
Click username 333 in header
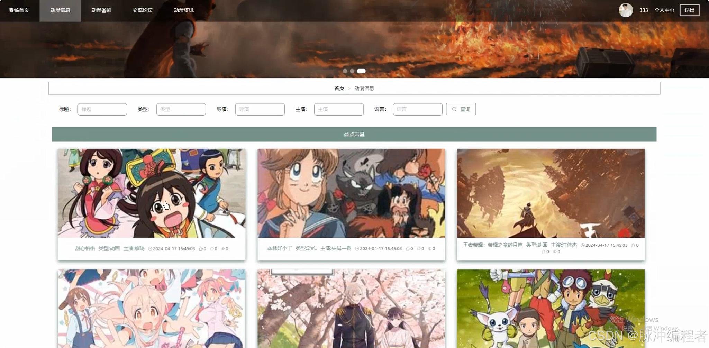point(644,10)
